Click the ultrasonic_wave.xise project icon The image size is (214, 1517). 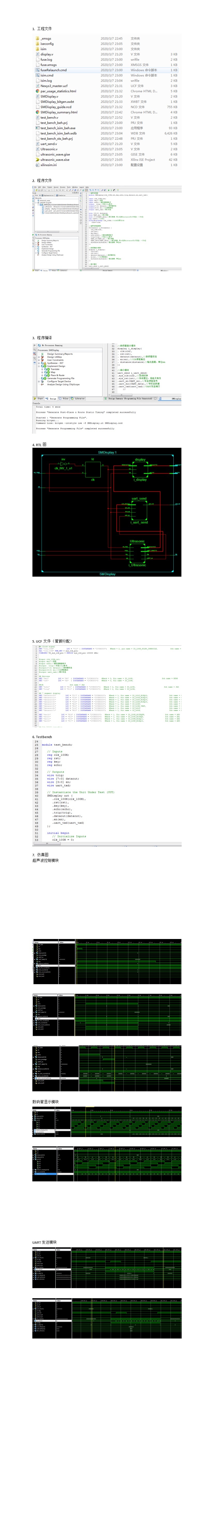point(37,160)
